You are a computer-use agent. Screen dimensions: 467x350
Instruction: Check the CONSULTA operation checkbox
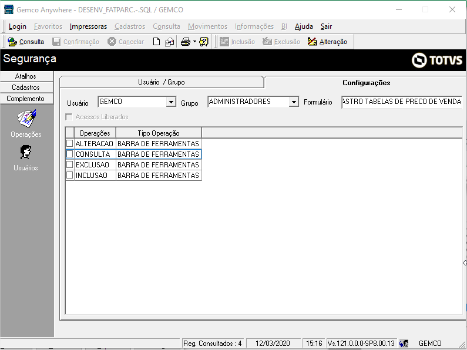(x=70, y=154)
